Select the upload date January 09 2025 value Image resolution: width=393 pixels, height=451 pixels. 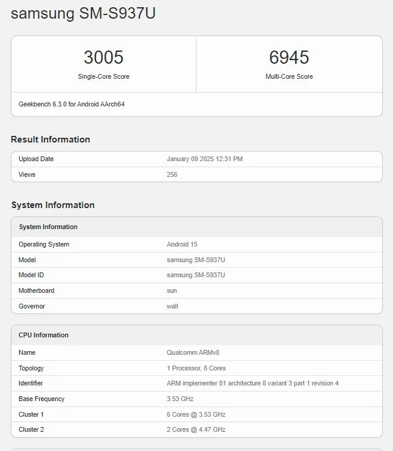(204, 159)
